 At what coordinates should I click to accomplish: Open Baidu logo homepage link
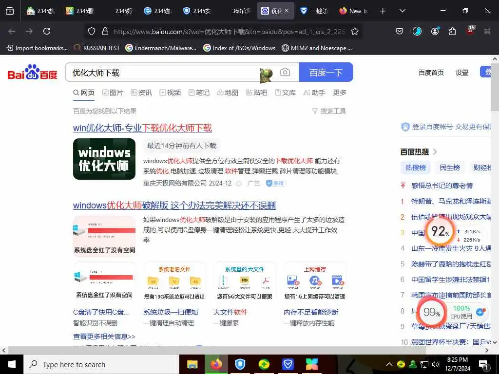coord(33,72)
